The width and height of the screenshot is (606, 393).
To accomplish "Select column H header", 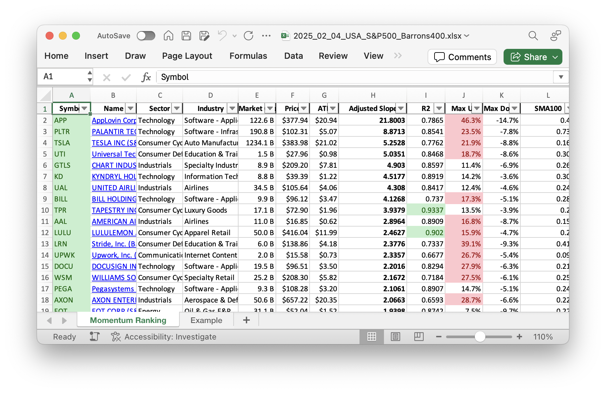I will point(373,95).
